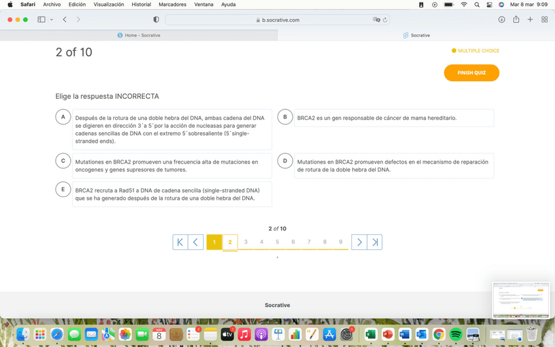Image resolution: width=555 pixels, height=347 pixels.
Task: Select answer choice B
Action: pos(285,117)
